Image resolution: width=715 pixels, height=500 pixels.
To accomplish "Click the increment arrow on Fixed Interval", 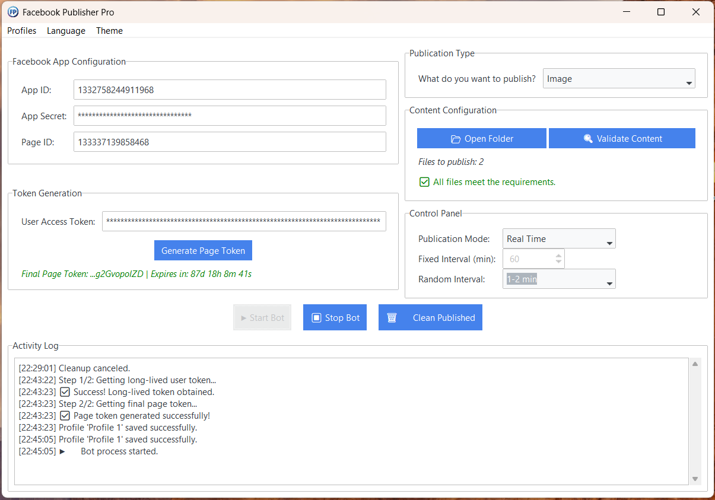I will tap(558, 256).
